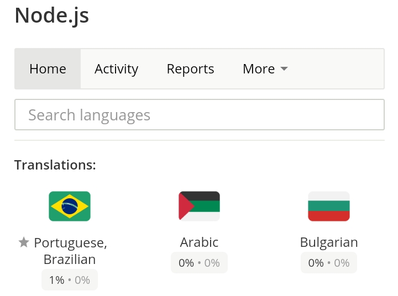Screen dimensions: 398x296
Task: Click the Node.js project title
Action: [x=52, y=15]
